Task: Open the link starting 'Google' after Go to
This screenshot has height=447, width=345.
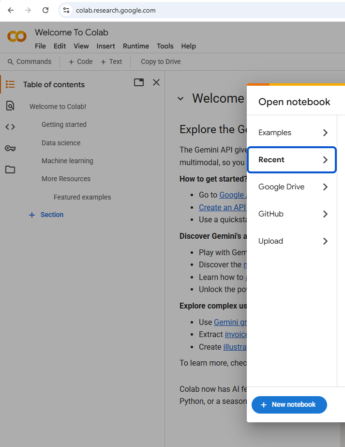Action: [x=233, y=195]
